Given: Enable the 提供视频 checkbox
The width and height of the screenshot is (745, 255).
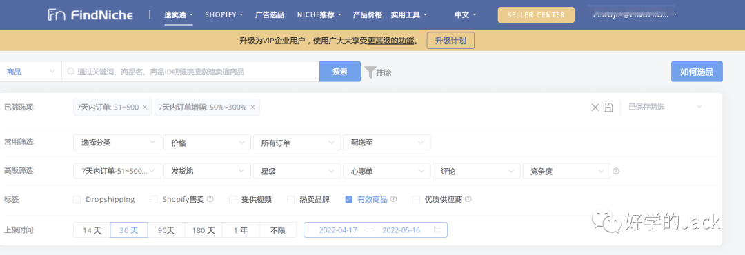Looking at the screenshot, I should [233, 199].
